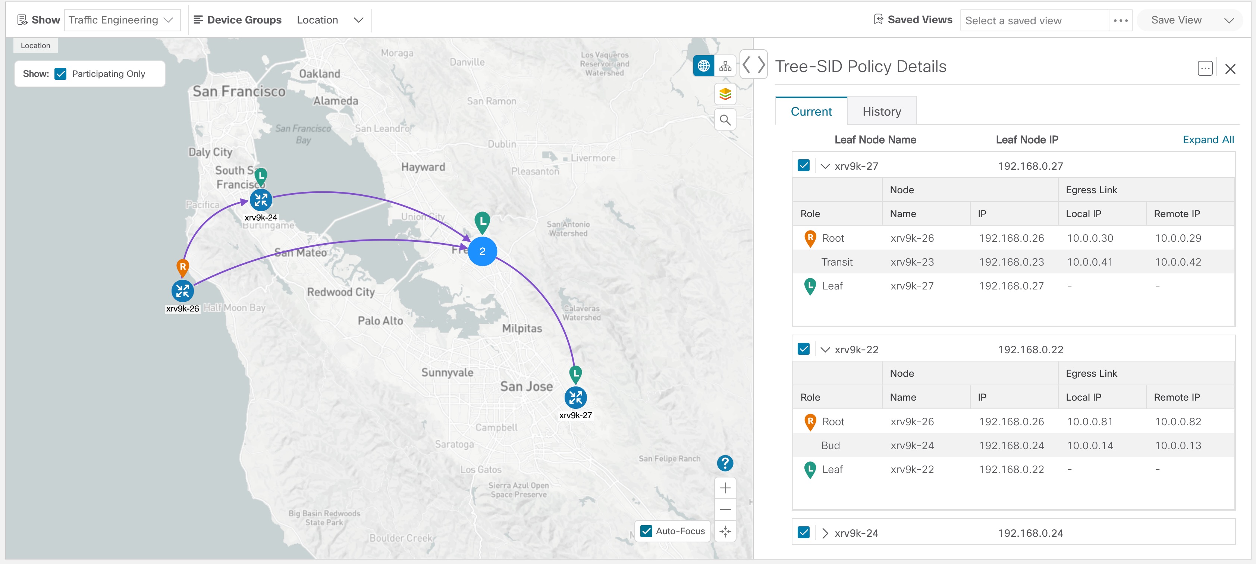
Task: Zoom out the map with minus
Action: pyautogui.click(x=725, y=510)
